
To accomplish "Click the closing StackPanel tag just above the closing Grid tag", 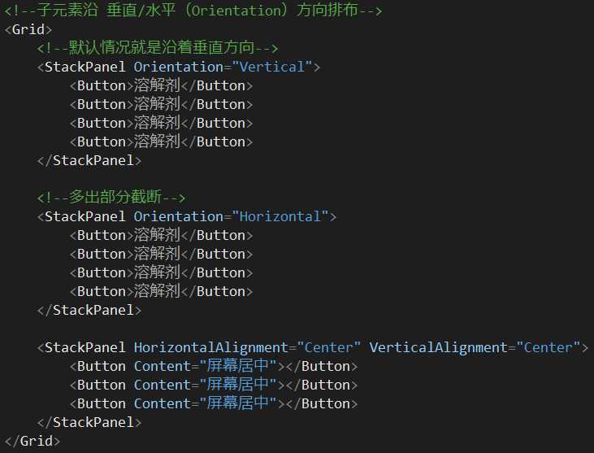I will [x=89, y=423].
